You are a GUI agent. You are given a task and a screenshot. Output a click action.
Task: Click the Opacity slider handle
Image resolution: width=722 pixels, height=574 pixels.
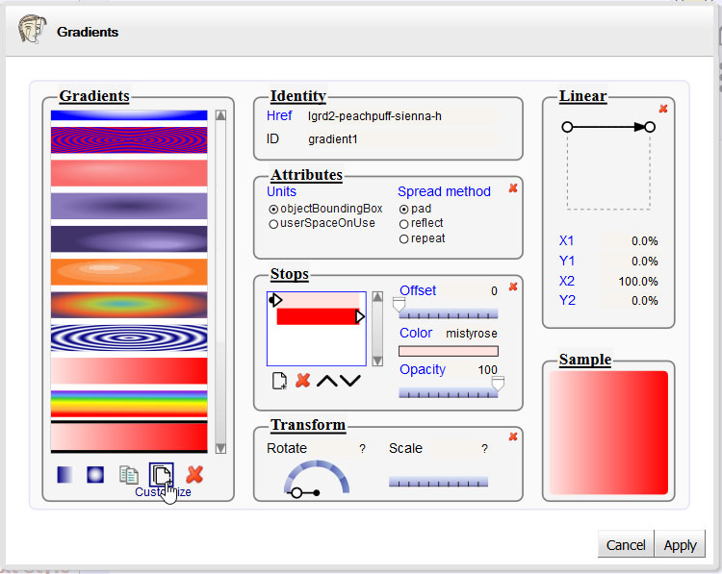pyautogui.click(x=497, y=384)
